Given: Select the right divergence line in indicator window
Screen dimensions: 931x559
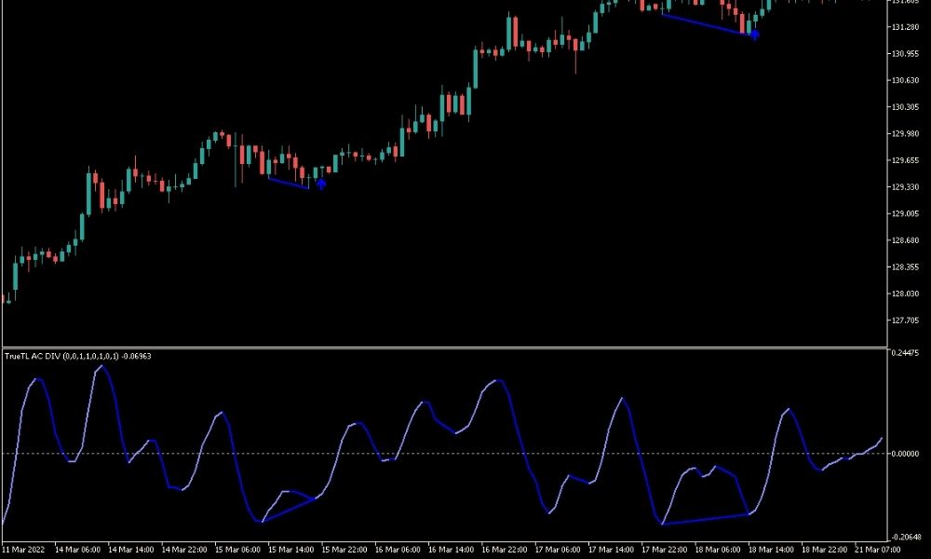Looking at the screenshot, I should (x=705, y=519).
